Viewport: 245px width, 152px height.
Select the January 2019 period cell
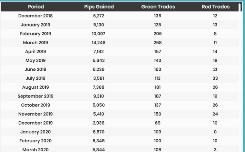(35, 25)
